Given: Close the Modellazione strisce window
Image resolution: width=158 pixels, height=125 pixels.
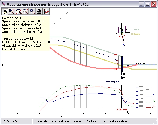Looking at the screenshot, I should 153,4.
